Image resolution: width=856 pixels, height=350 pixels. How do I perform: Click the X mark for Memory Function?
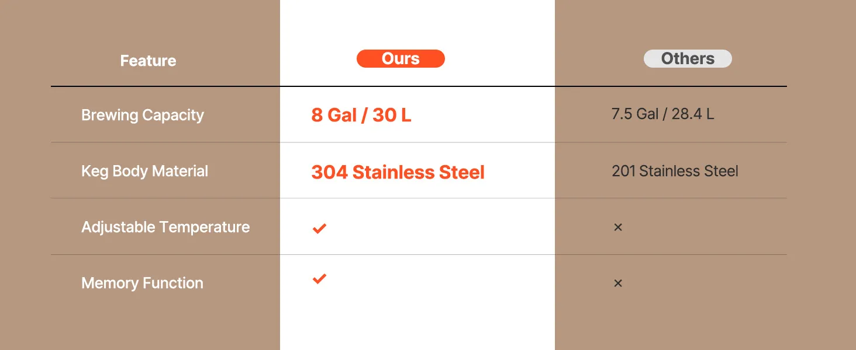click(x=617, y=283)
